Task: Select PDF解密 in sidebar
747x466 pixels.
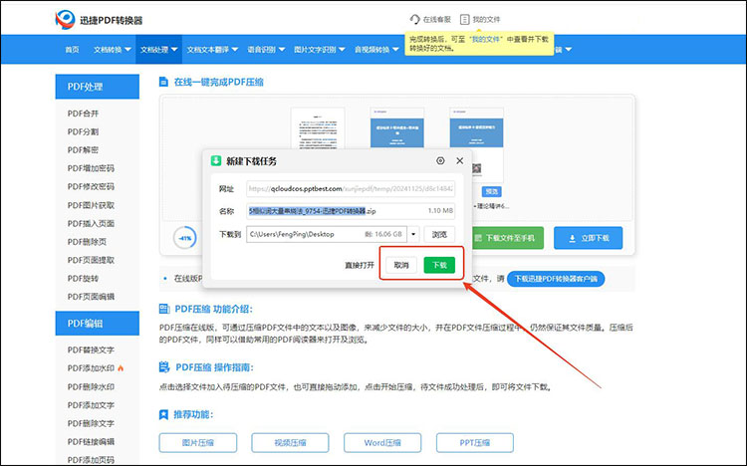Action: (x=83, y=150)
